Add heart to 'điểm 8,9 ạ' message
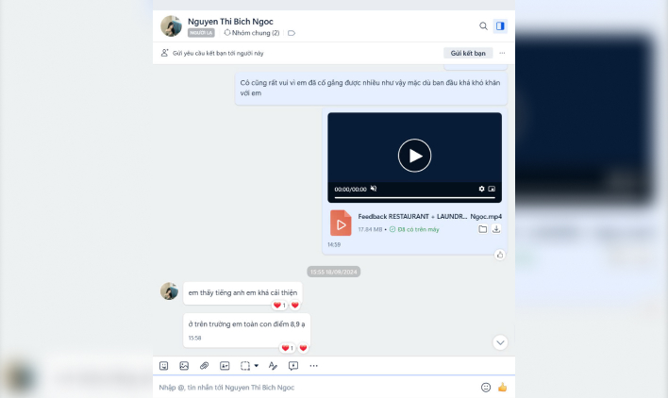The image size is (668, 398). coord(303,348)
